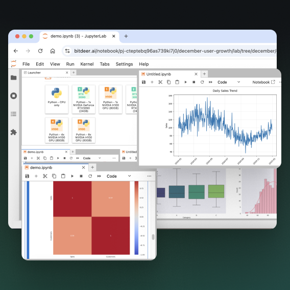Restart the kernel in Untitled.ipynb

[202, 82]
